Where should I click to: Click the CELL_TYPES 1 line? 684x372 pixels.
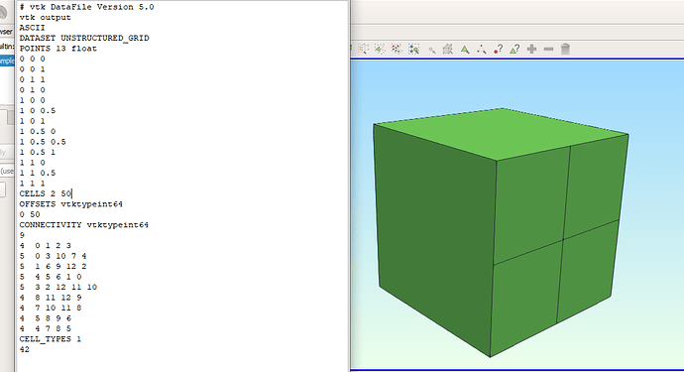pos(51,339)
